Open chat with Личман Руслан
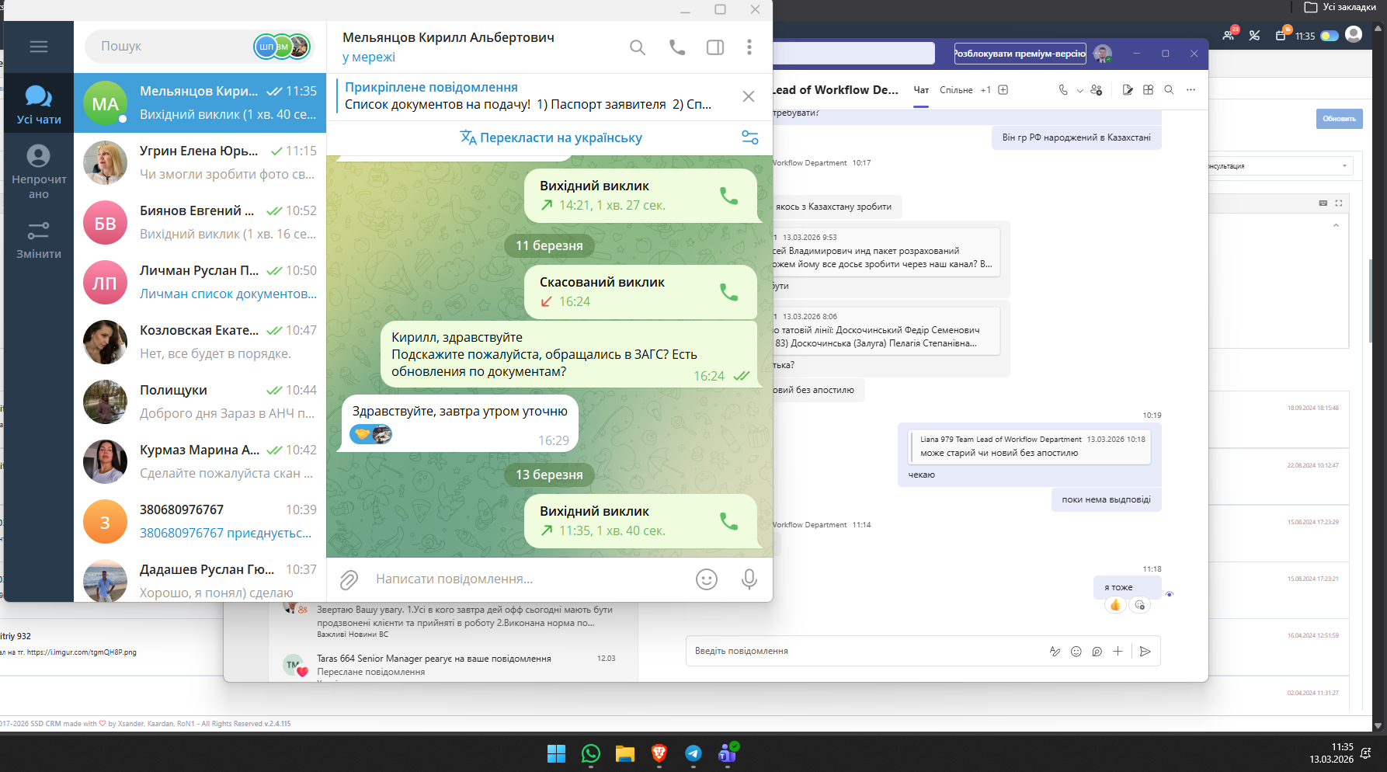Viewport: 1387px width, 772px height. pos(200,282)
